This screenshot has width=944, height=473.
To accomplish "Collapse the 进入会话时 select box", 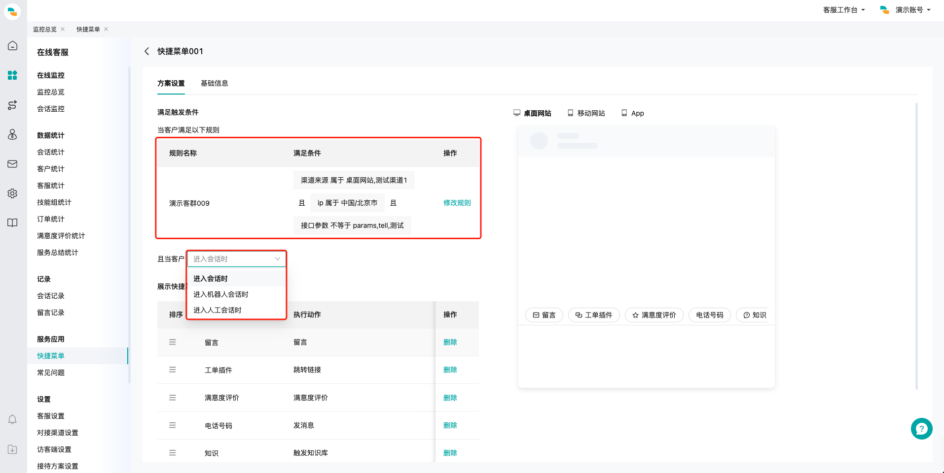I will click(x=236, y=259).
